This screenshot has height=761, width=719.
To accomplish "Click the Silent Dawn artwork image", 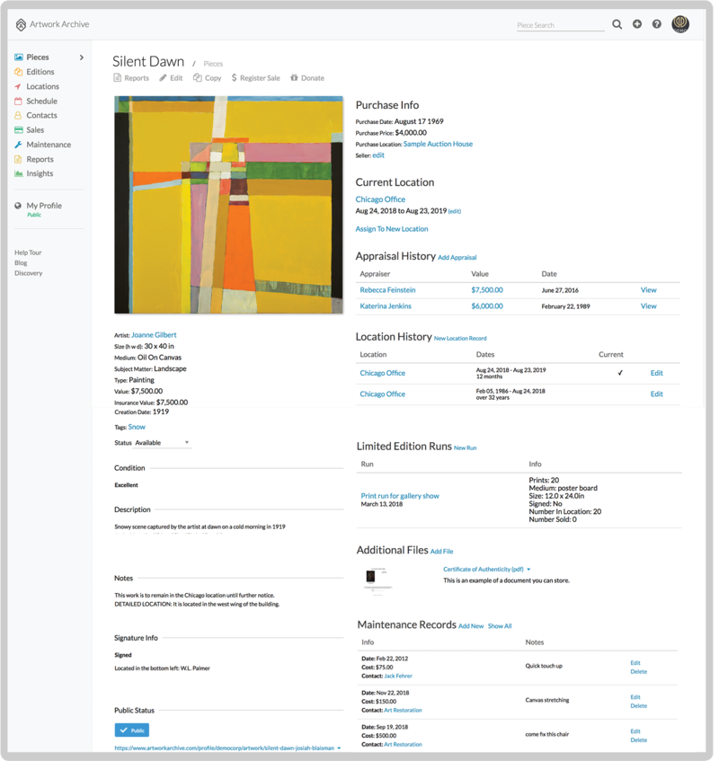I will click(x=228, y=205).
